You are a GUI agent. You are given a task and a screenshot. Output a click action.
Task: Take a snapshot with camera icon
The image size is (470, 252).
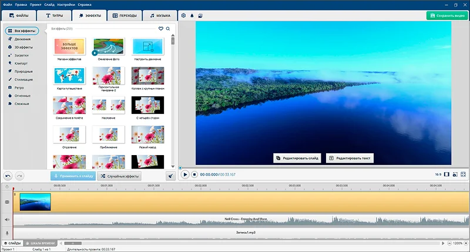[x=455, y=174]
